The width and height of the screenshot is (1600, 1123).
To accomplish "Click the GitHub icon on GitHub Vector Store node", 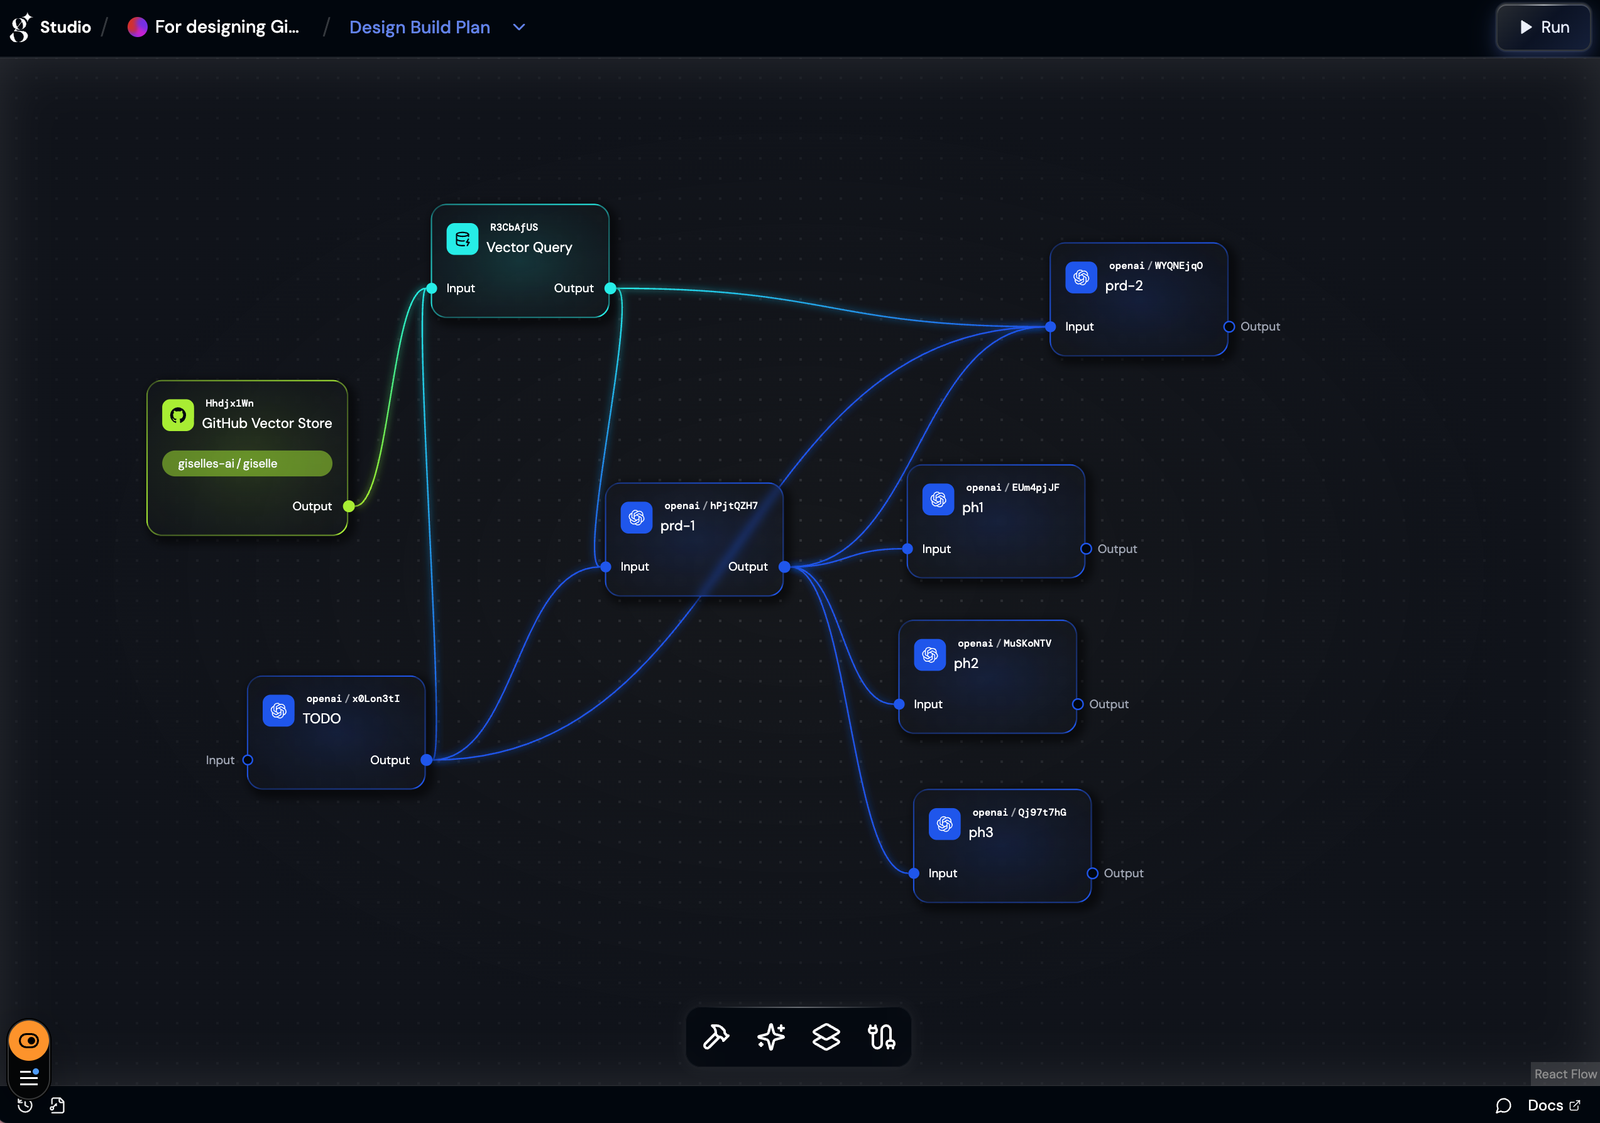I will [x=178, y=415].
